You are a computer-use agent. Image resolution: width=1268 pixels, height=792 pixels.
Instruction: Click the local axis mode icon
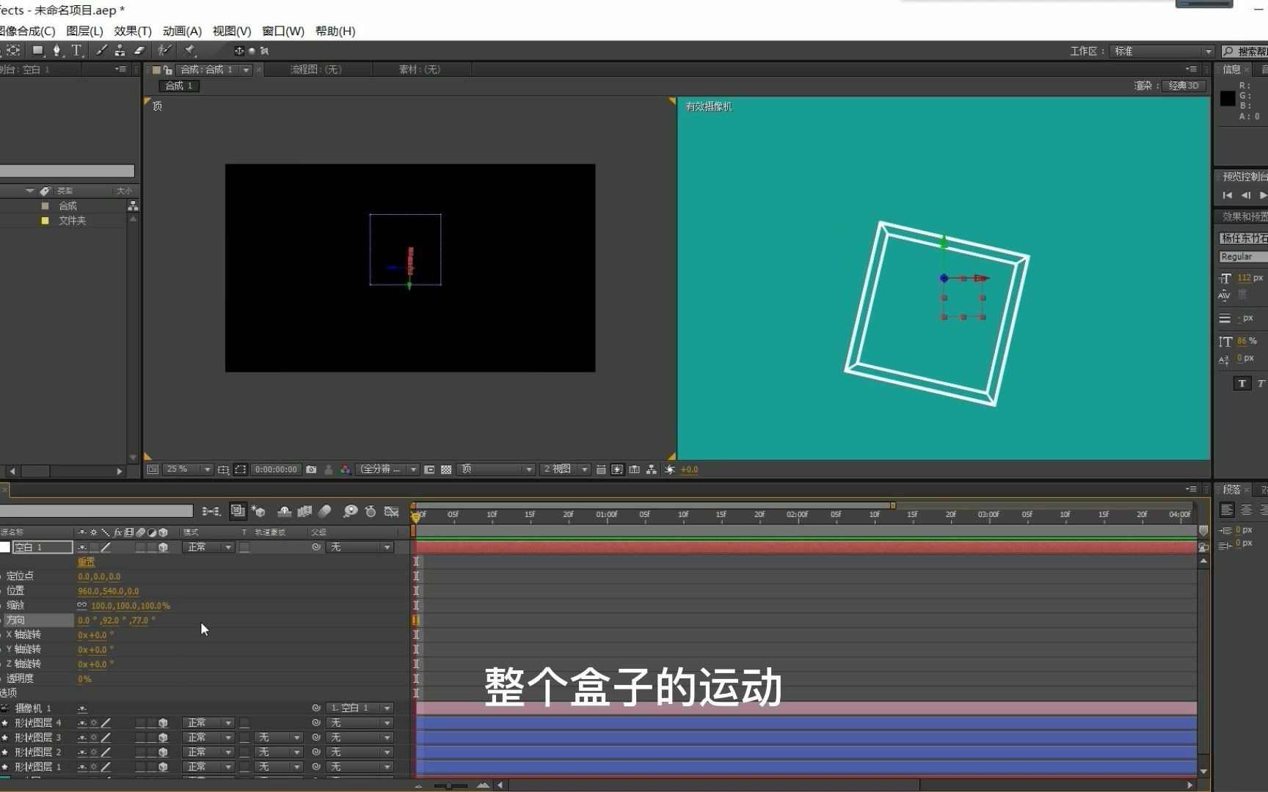[x=239, y=51]
